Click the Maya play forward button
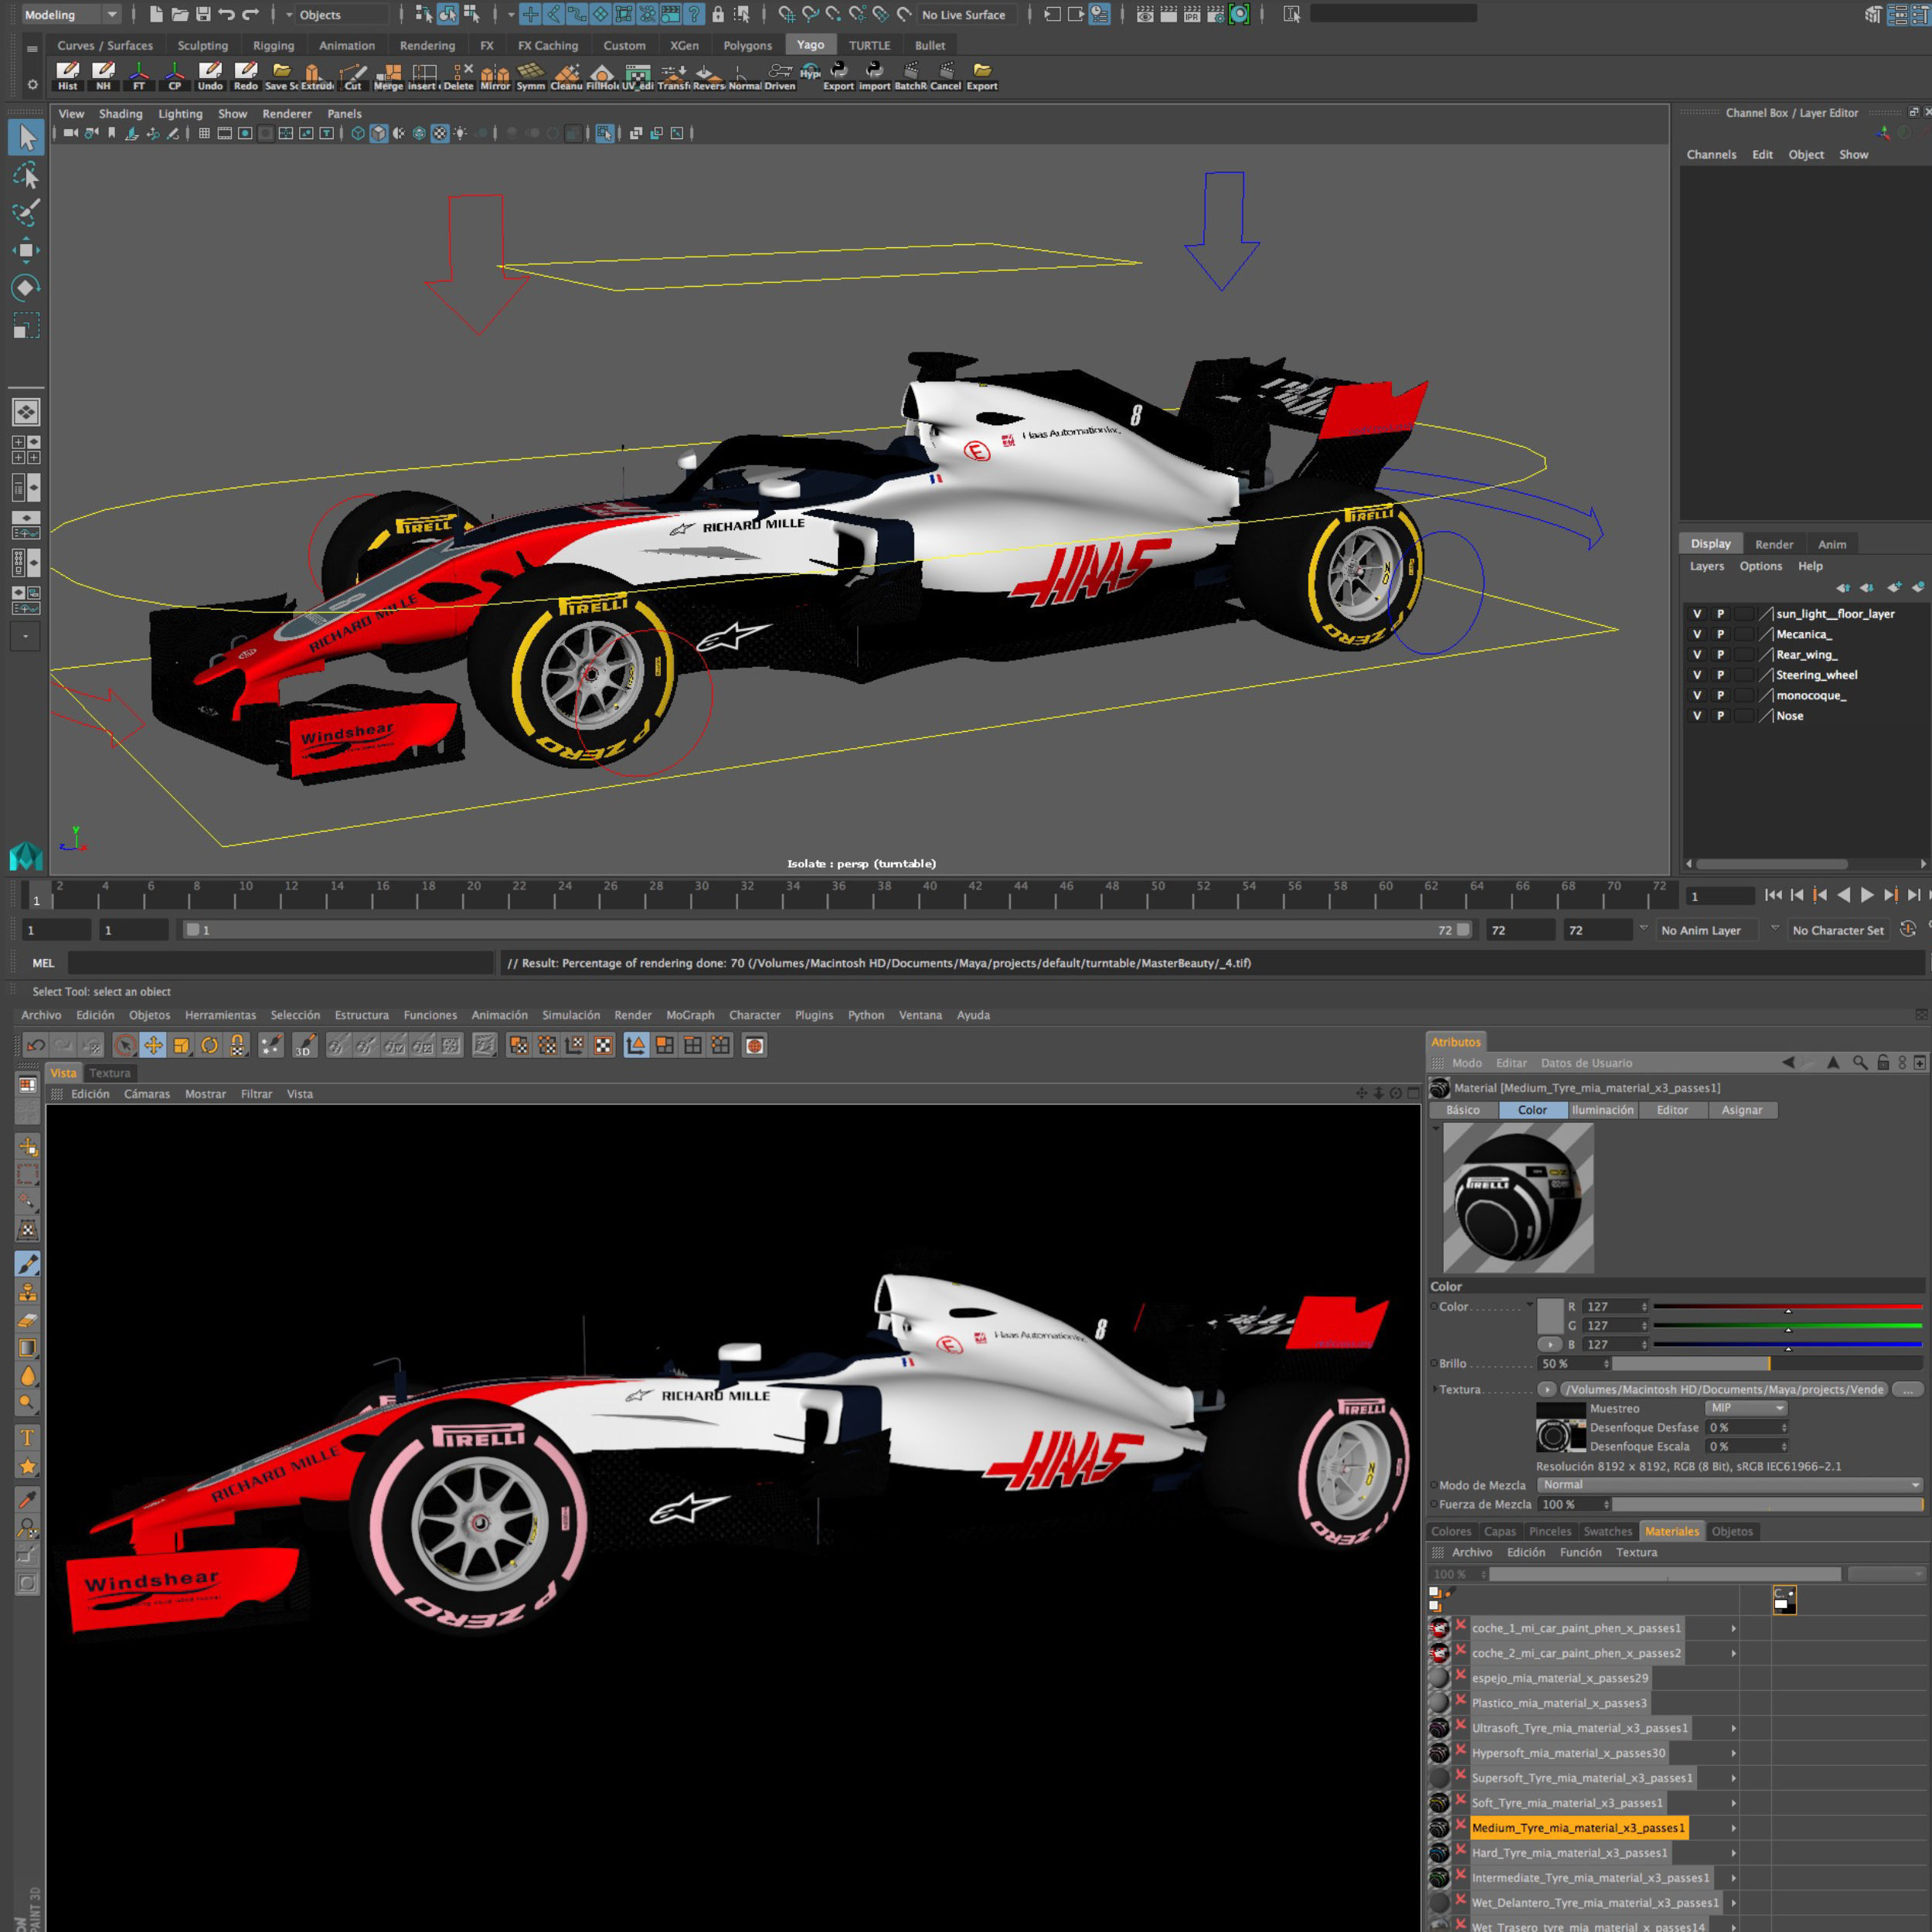This screenshot has width=1932, height=1932. [x=1866, y=896]
